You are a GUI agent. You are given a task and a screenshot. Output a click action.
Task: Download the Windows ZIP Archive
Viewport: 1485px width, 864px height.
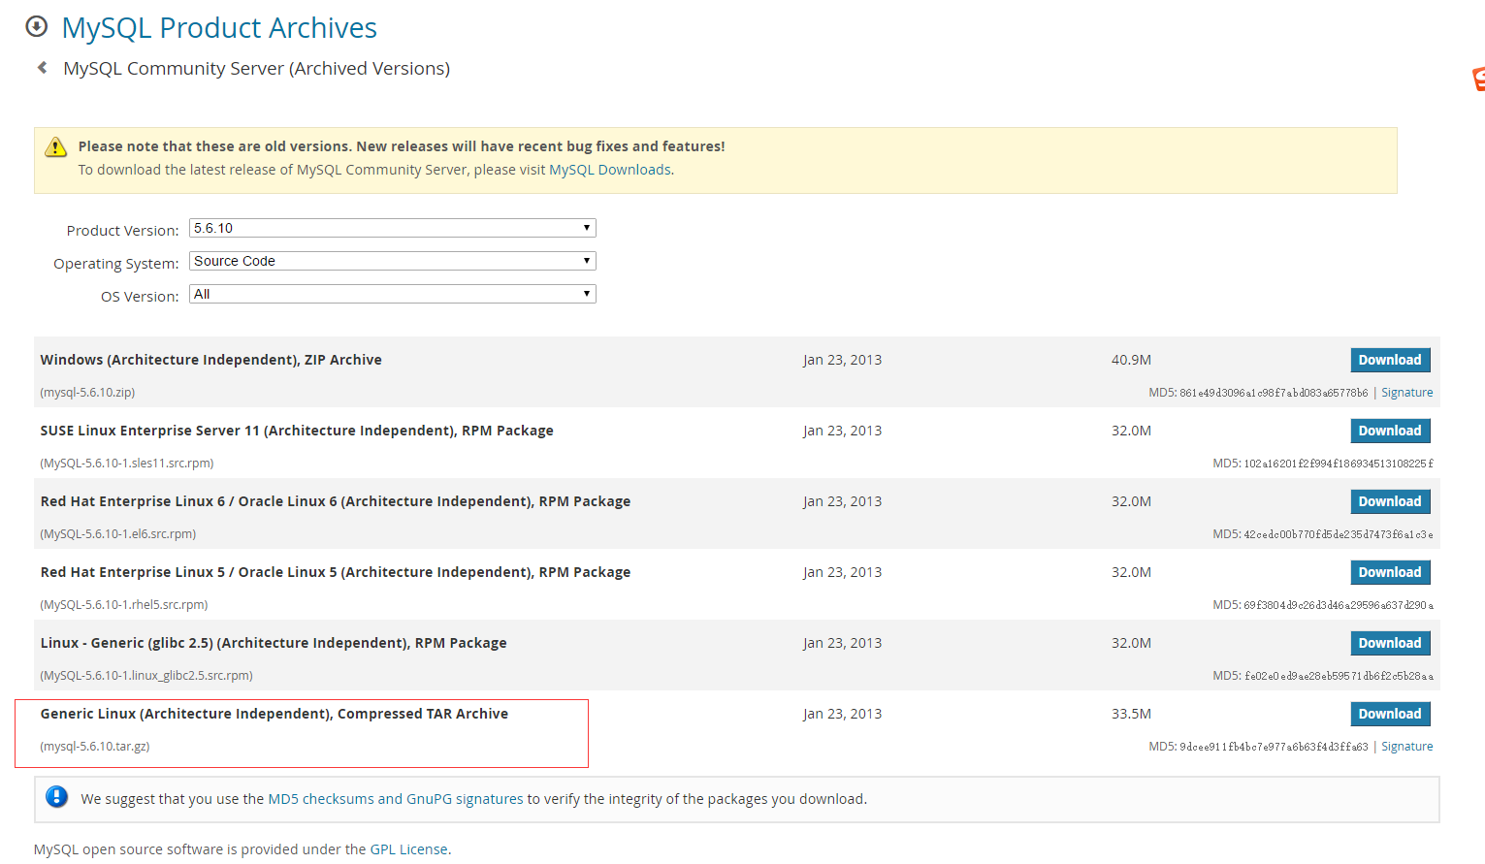tap(1390, 359)
